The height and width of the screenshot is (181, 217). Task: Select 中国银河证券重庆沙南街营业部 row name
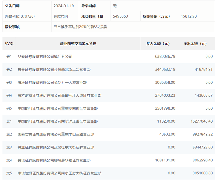pos(58,108)
